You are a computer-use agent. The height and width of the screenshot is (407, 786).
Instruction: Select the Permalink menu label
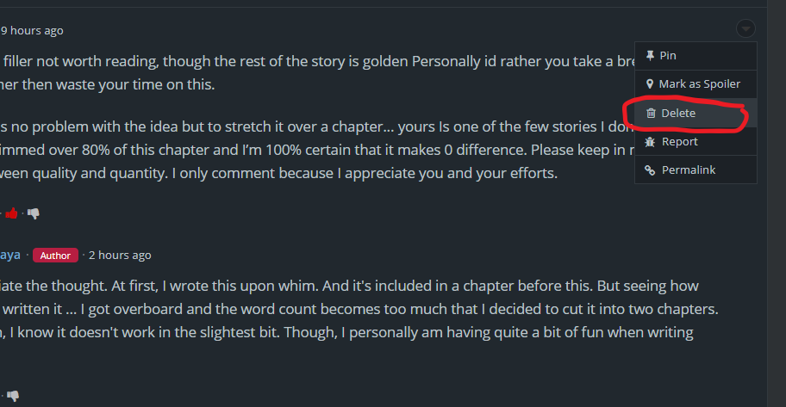pos(689,170)
